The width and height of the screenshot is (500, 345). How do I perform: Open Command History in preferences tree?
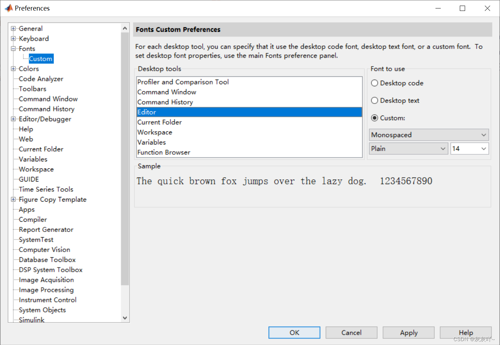47,109
